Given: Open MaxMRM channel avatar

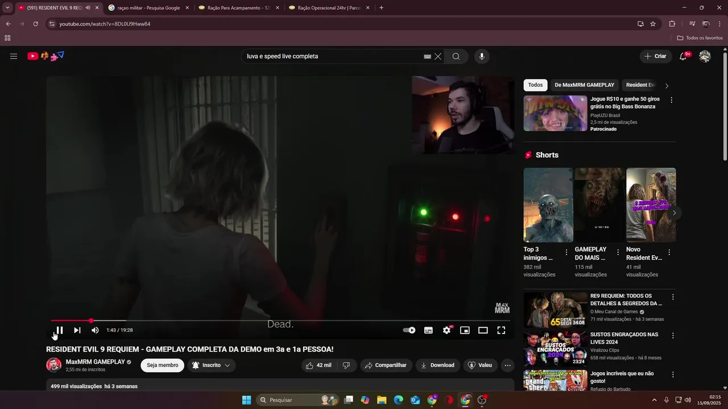Looking at the screenshot, I should pos(53,365).
